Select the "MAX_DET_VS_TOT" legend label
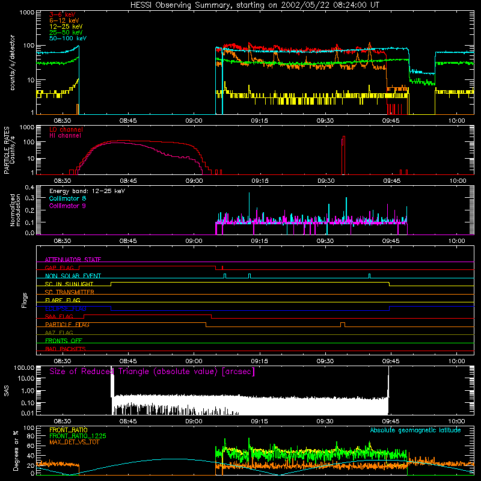481x481 pixels. [x=74, y=442]
